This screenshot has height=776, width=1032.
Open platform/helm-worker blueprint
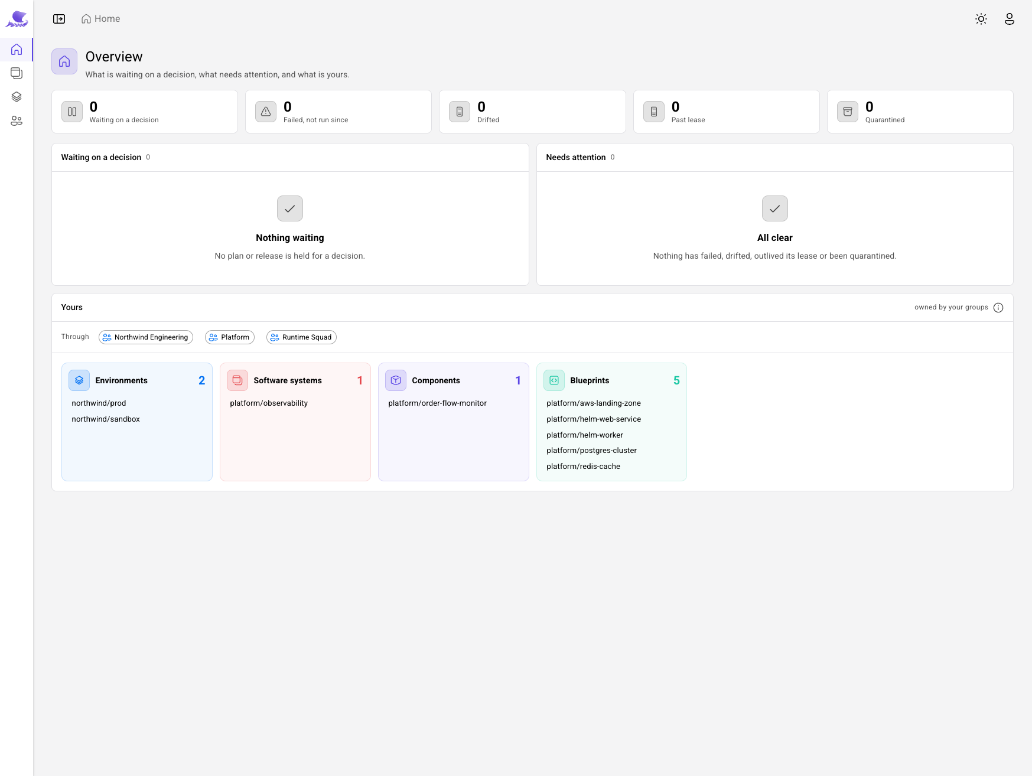point(585,435)
